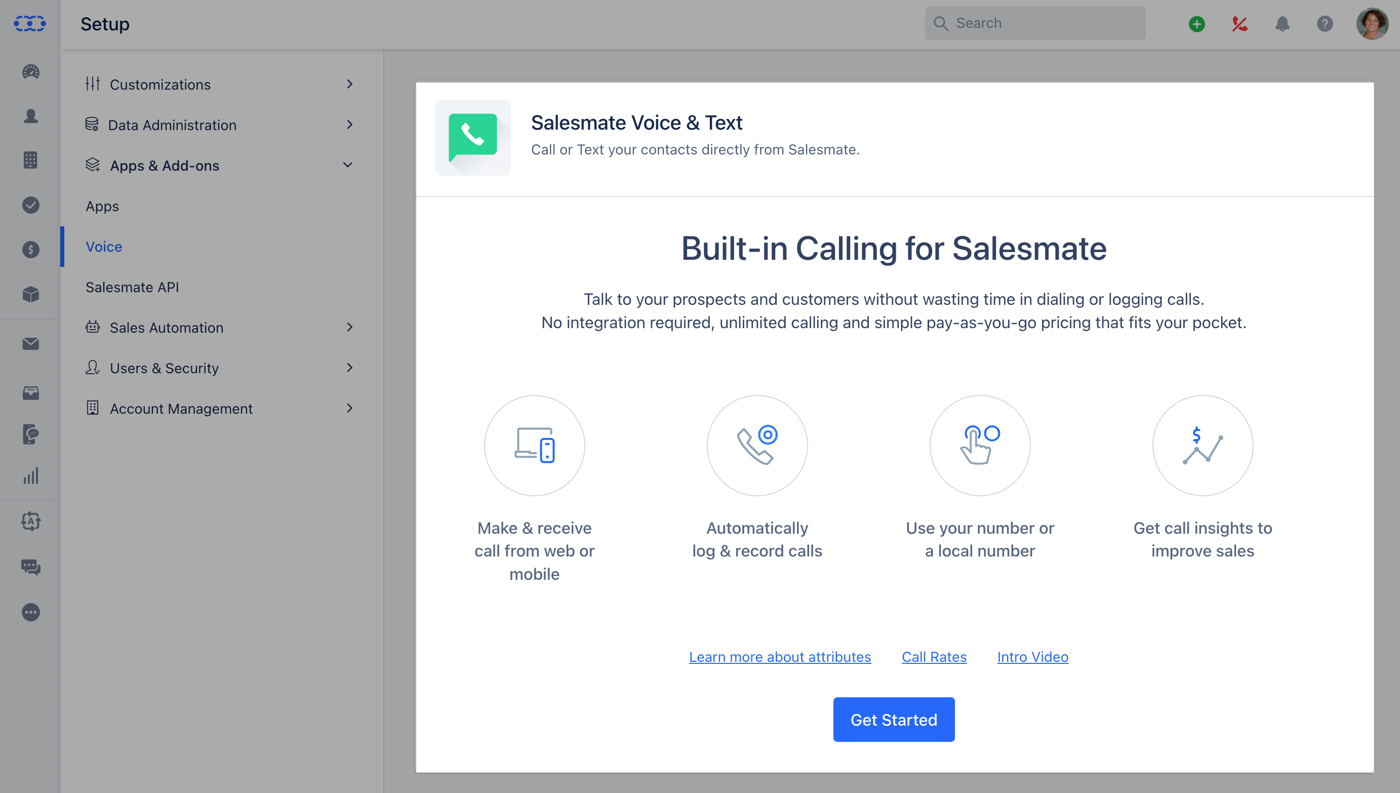Open Companies building icon in sidebar

(30, 160)
